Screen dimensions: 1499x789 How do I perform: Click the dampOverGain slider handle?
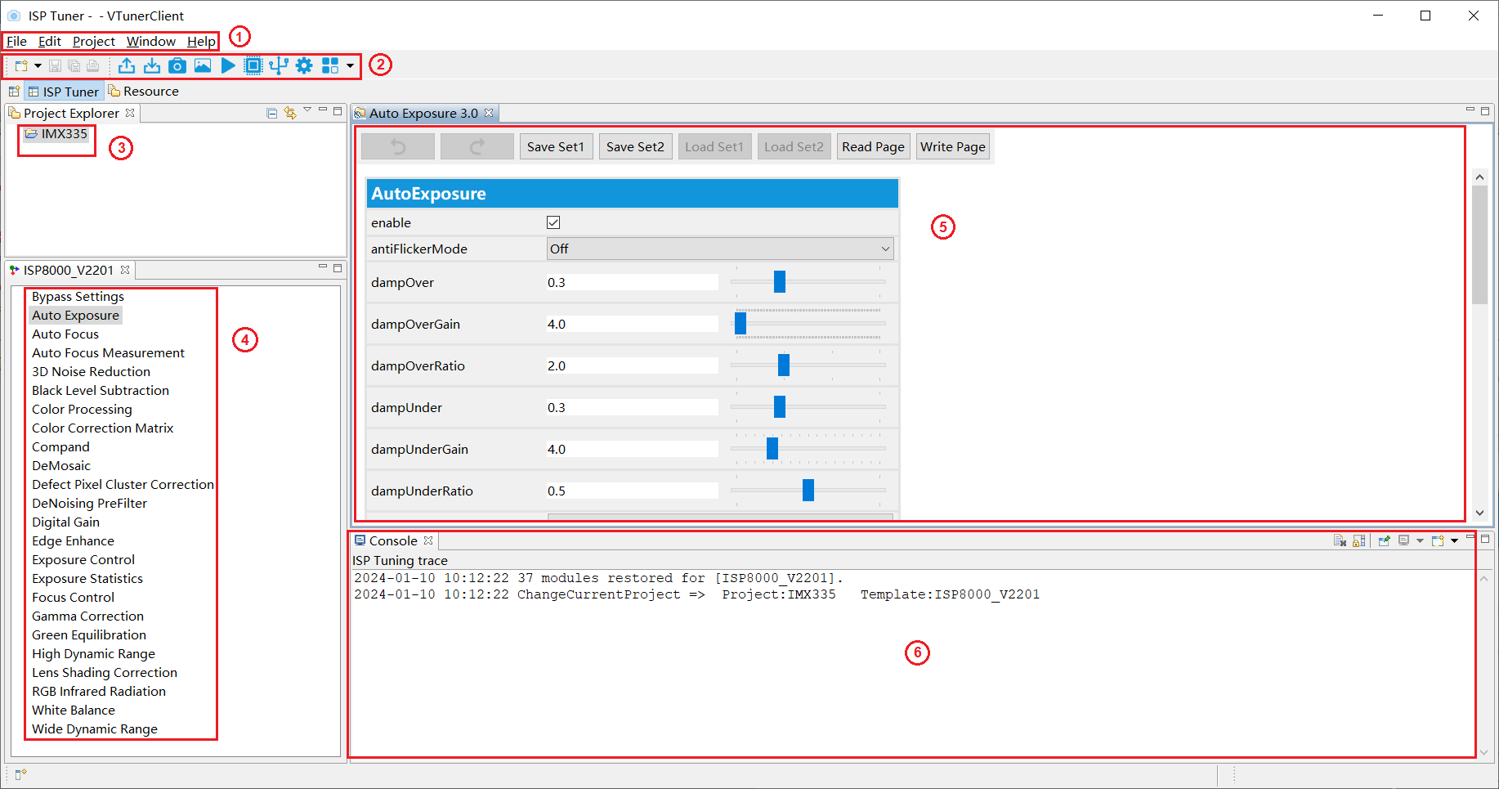click(741, 324)
